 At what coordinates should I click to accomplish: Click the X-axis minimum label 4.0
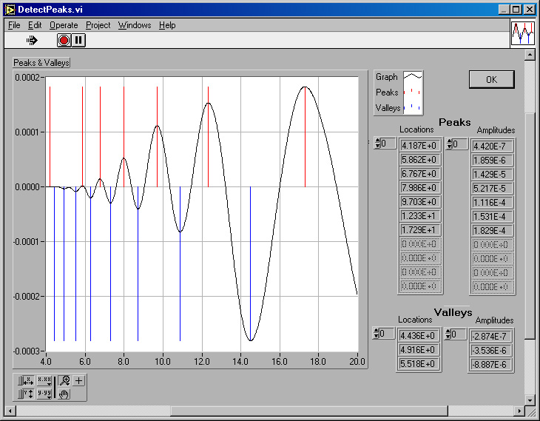pyautogui.click(x=46, y=361)
